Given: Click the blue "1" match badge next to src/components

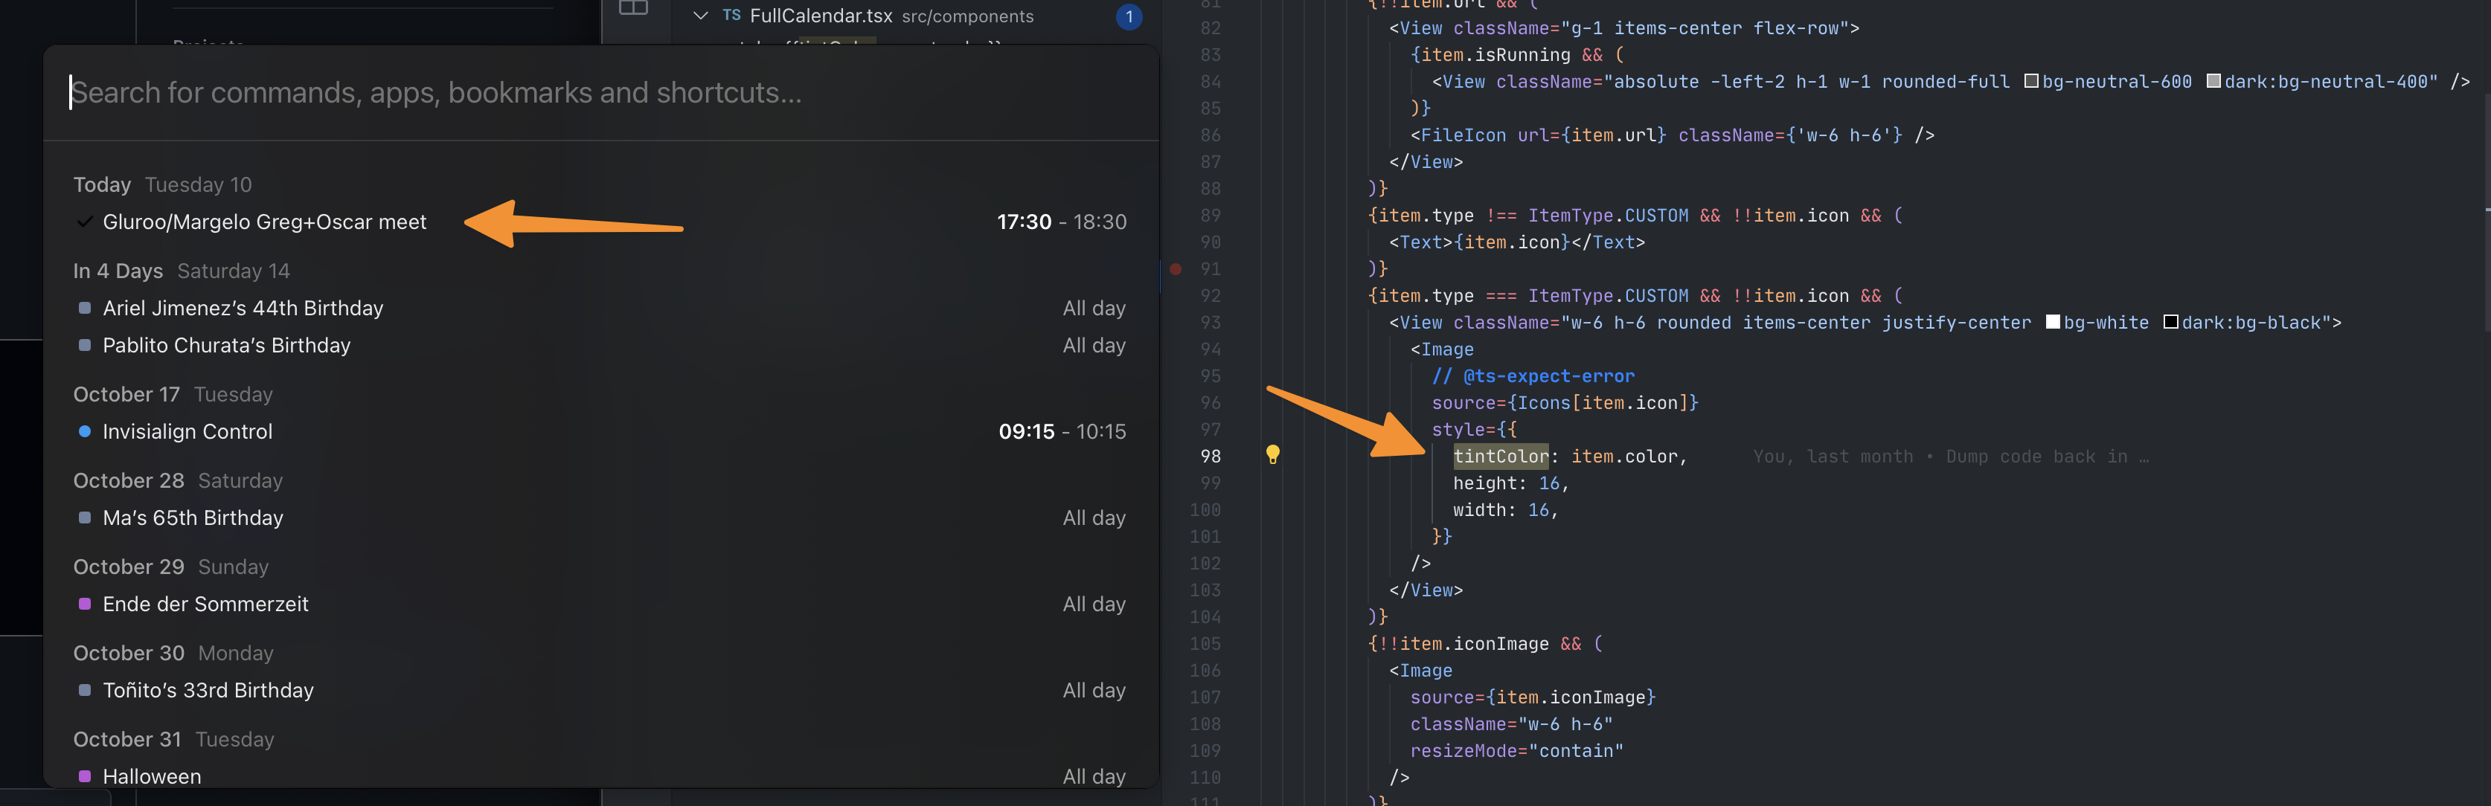Looking at the screenshot, I should (1127, 16).
